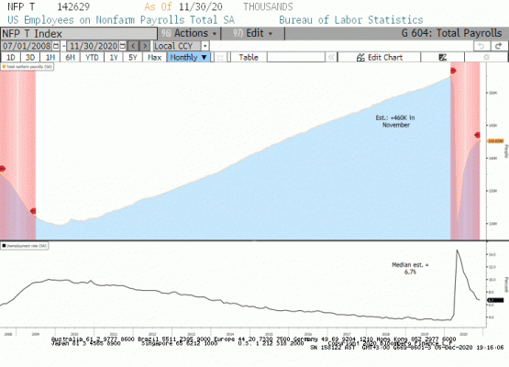Viewport: 509px width, 367px height.
Task: Click the 142629 last value in header
Action: click(x=73, y=6)
